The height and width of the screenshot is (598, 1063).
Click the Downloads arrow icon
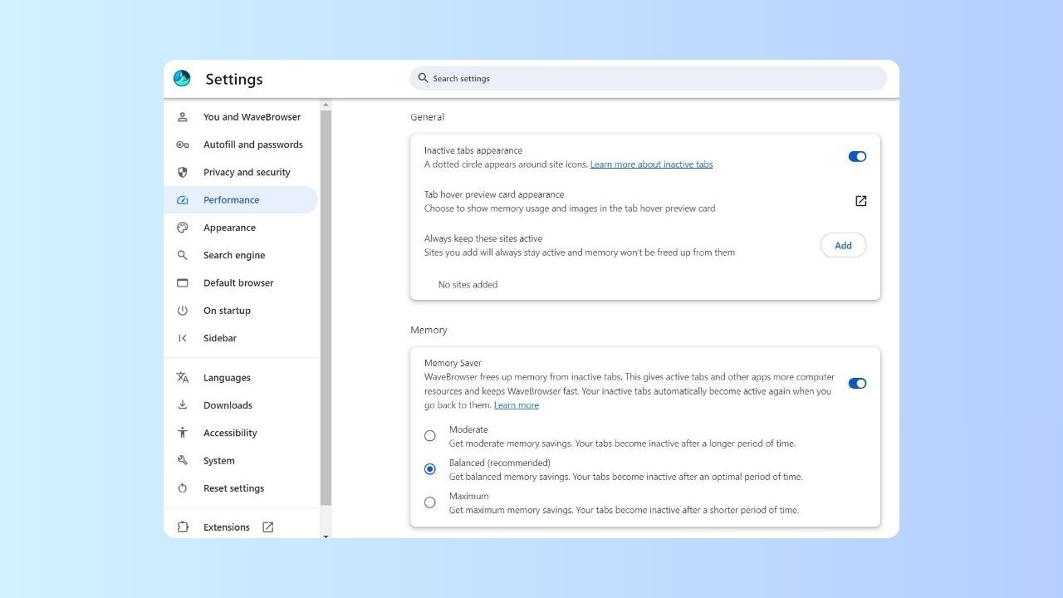[x=183, y=405]
